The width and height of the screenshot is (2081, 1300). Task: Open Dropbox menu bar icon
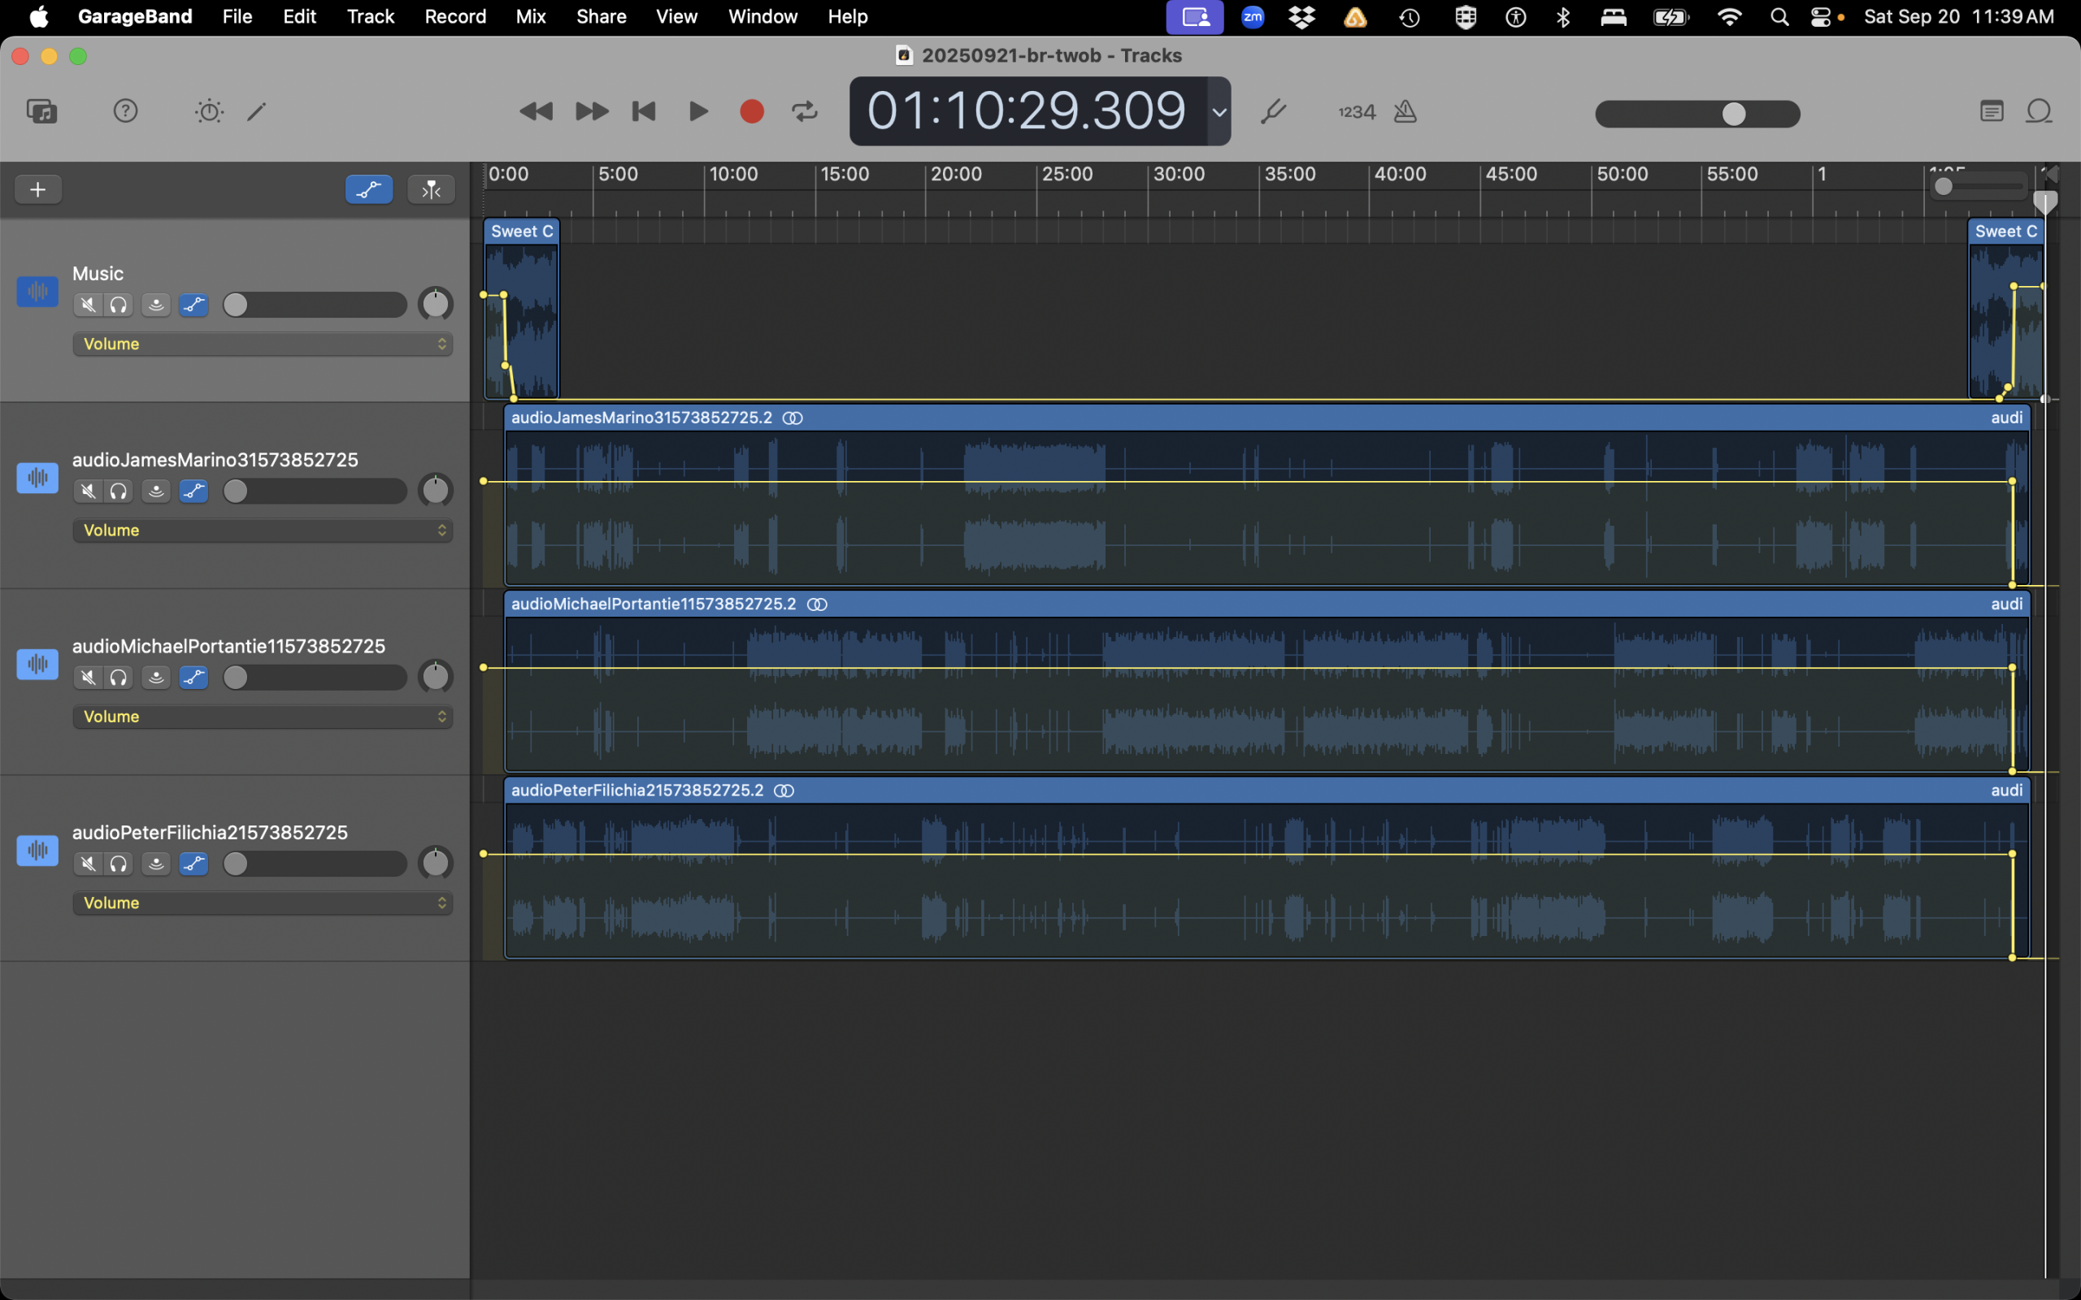coord(1303,16)
